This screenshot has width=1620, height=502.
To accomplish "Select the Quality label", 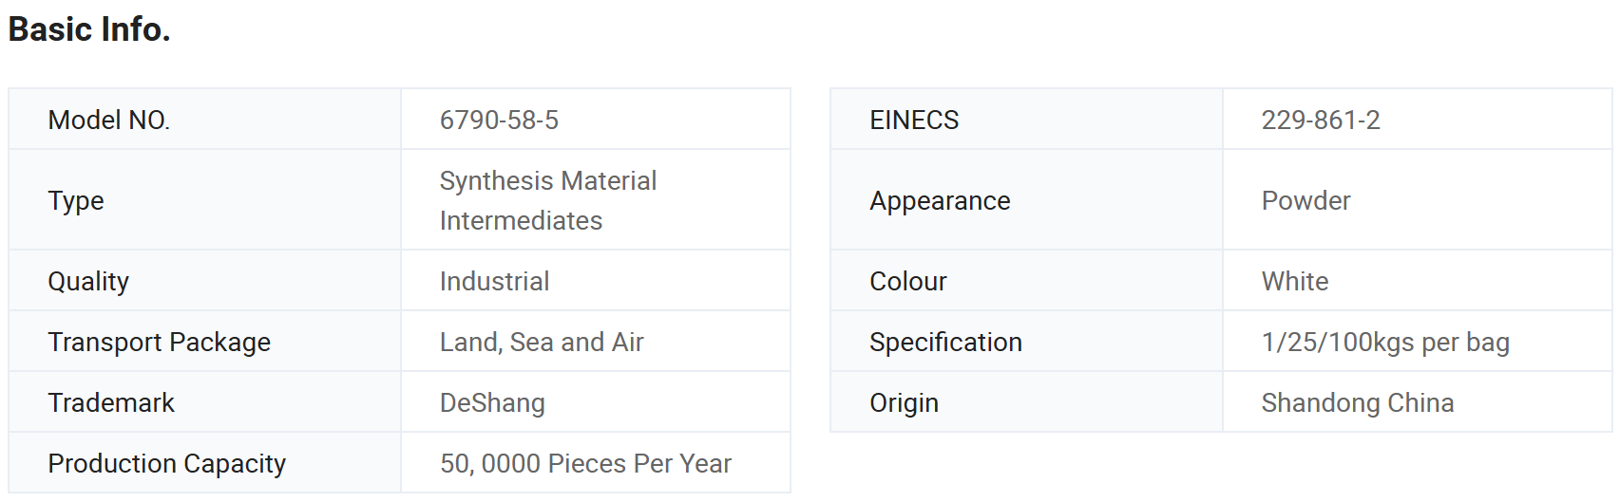I will 88,281.
